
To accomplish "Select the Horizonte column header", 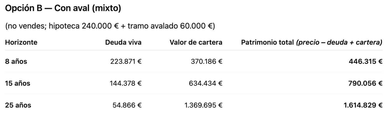I will click(x=21, y=42).
